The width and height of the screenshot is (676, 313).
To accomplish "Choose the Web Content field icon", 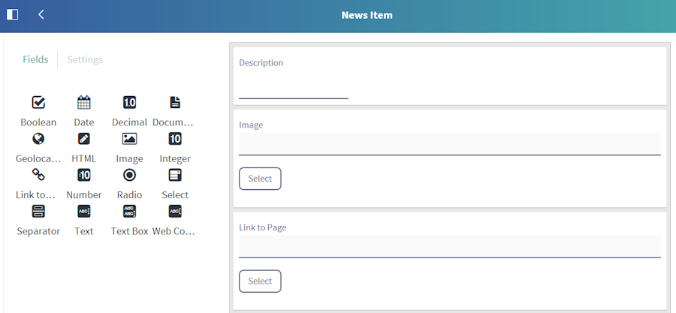I will [x=175, y=211].
